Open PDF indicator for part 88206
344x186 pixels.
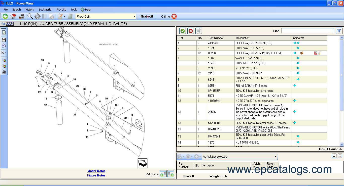316,53
